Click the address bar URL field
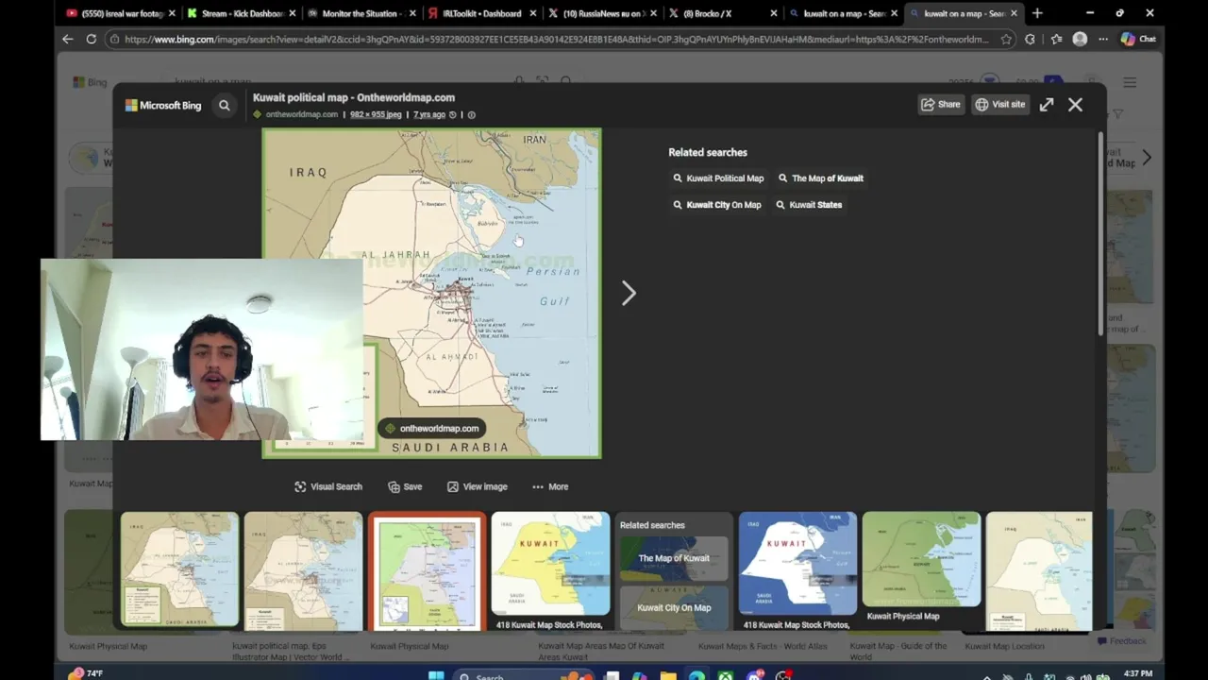Screen dimensions: 1208x680 coord(557,39)
